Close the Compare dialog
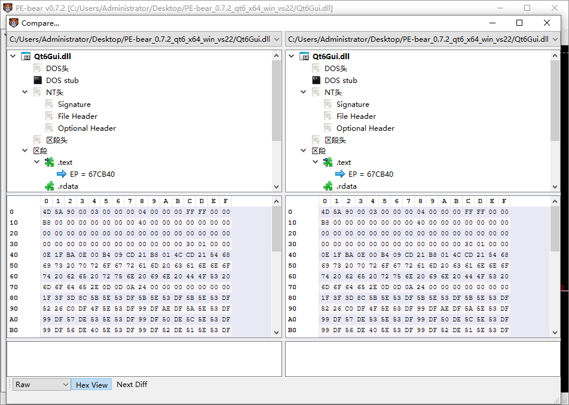The width and height of the screenshot is (569, 405). click(547, 23)
